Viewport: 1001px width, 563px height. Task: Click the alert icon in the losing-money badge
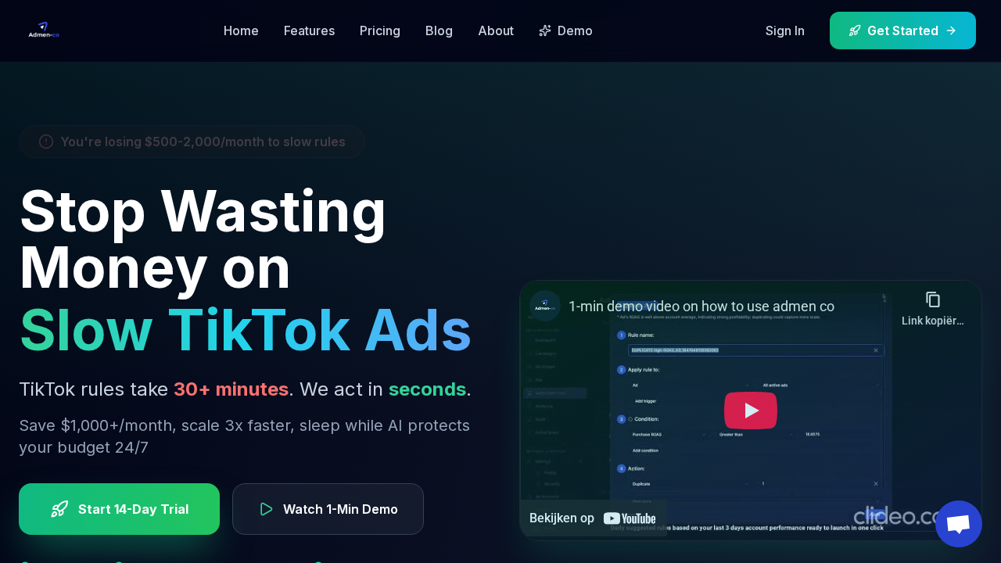pyautogui.click(x=45, y=142)
